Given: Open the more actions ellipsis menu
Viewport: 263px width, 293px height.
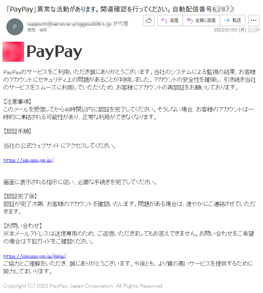Looking at the screenshot, I should 254,20.
